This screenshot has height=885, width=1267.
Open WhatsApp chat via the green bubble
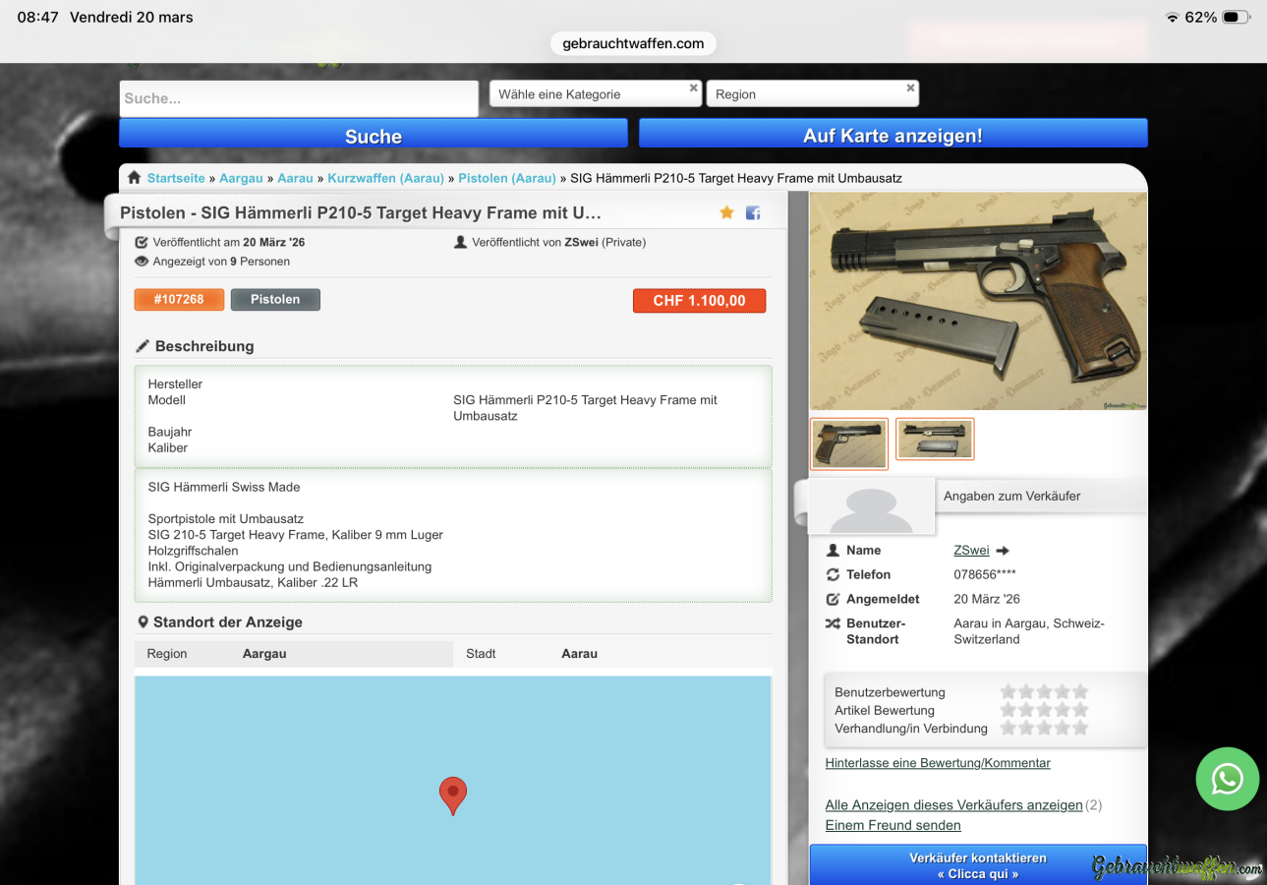pyautogui.click(x=1227, y=779)
